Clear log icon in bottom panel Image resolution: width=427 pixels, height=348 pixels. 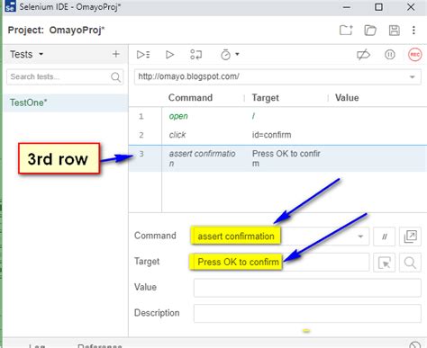pyautogui.click(x=415, y=345)
